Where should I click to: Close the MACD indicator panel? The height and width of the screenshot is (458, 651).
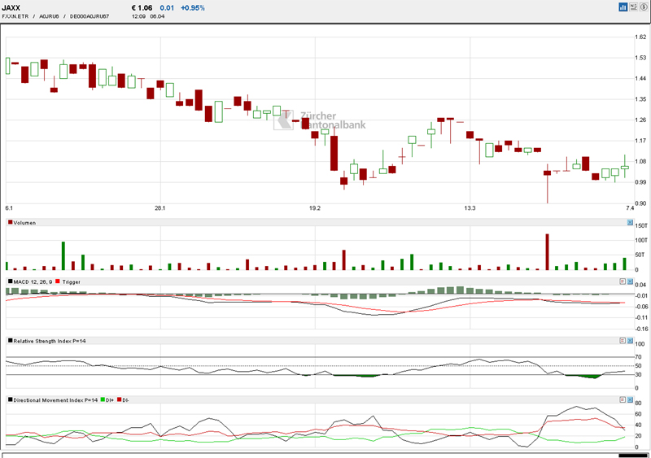pyautogui.click(x=630, y=281)
